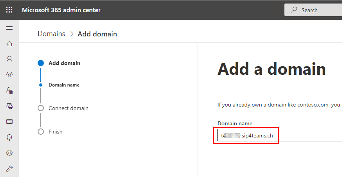This screenshot has height=177, width=342.
Task: Open Setup wrench icon
Action: (9, 168)
